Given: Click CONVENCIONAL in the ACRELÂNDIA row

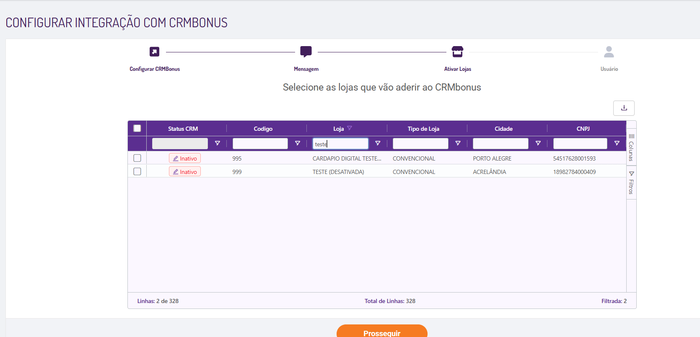Looking at the screenshot, I should pos(414,172).
